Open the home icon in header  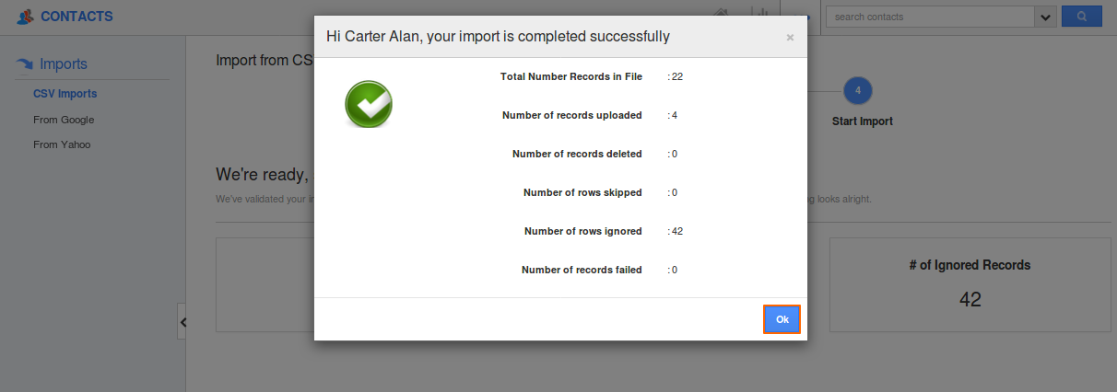pyautogui.click(x=722, y=13)
